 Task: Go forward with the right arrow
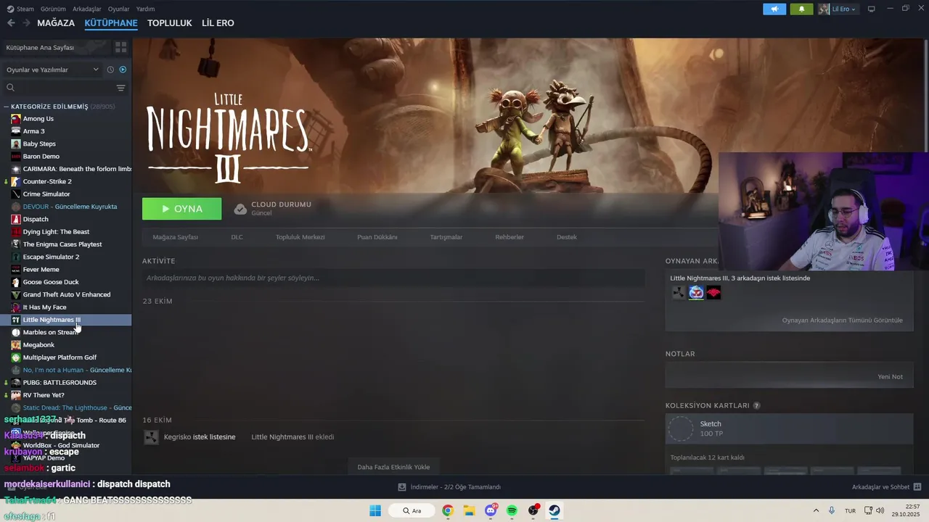pos(26,23)
